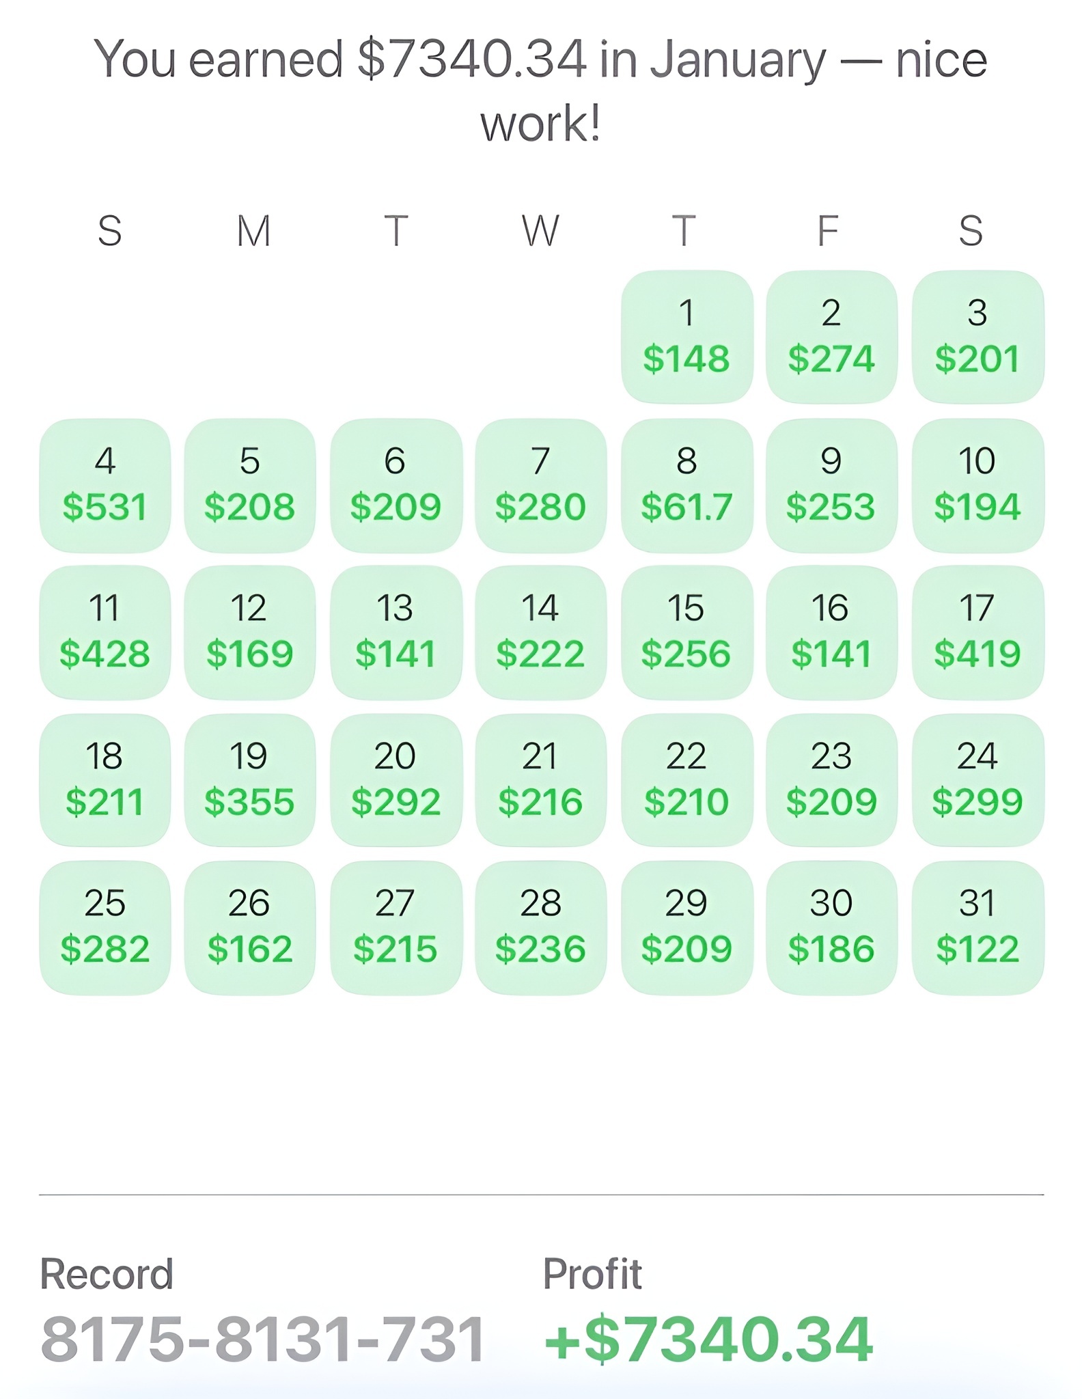Choose January 19 with $355 profit

click(249, 780)
